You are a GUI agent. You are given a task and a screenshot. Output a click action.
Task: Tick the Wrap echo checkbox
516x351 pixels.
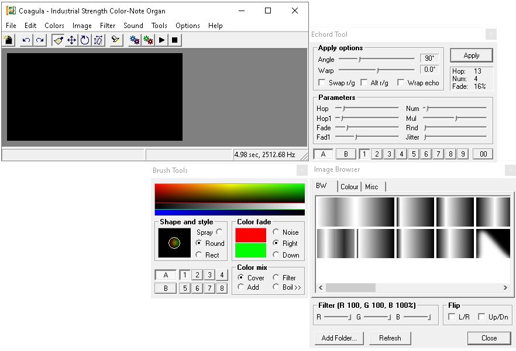click(x=401, y=83)
